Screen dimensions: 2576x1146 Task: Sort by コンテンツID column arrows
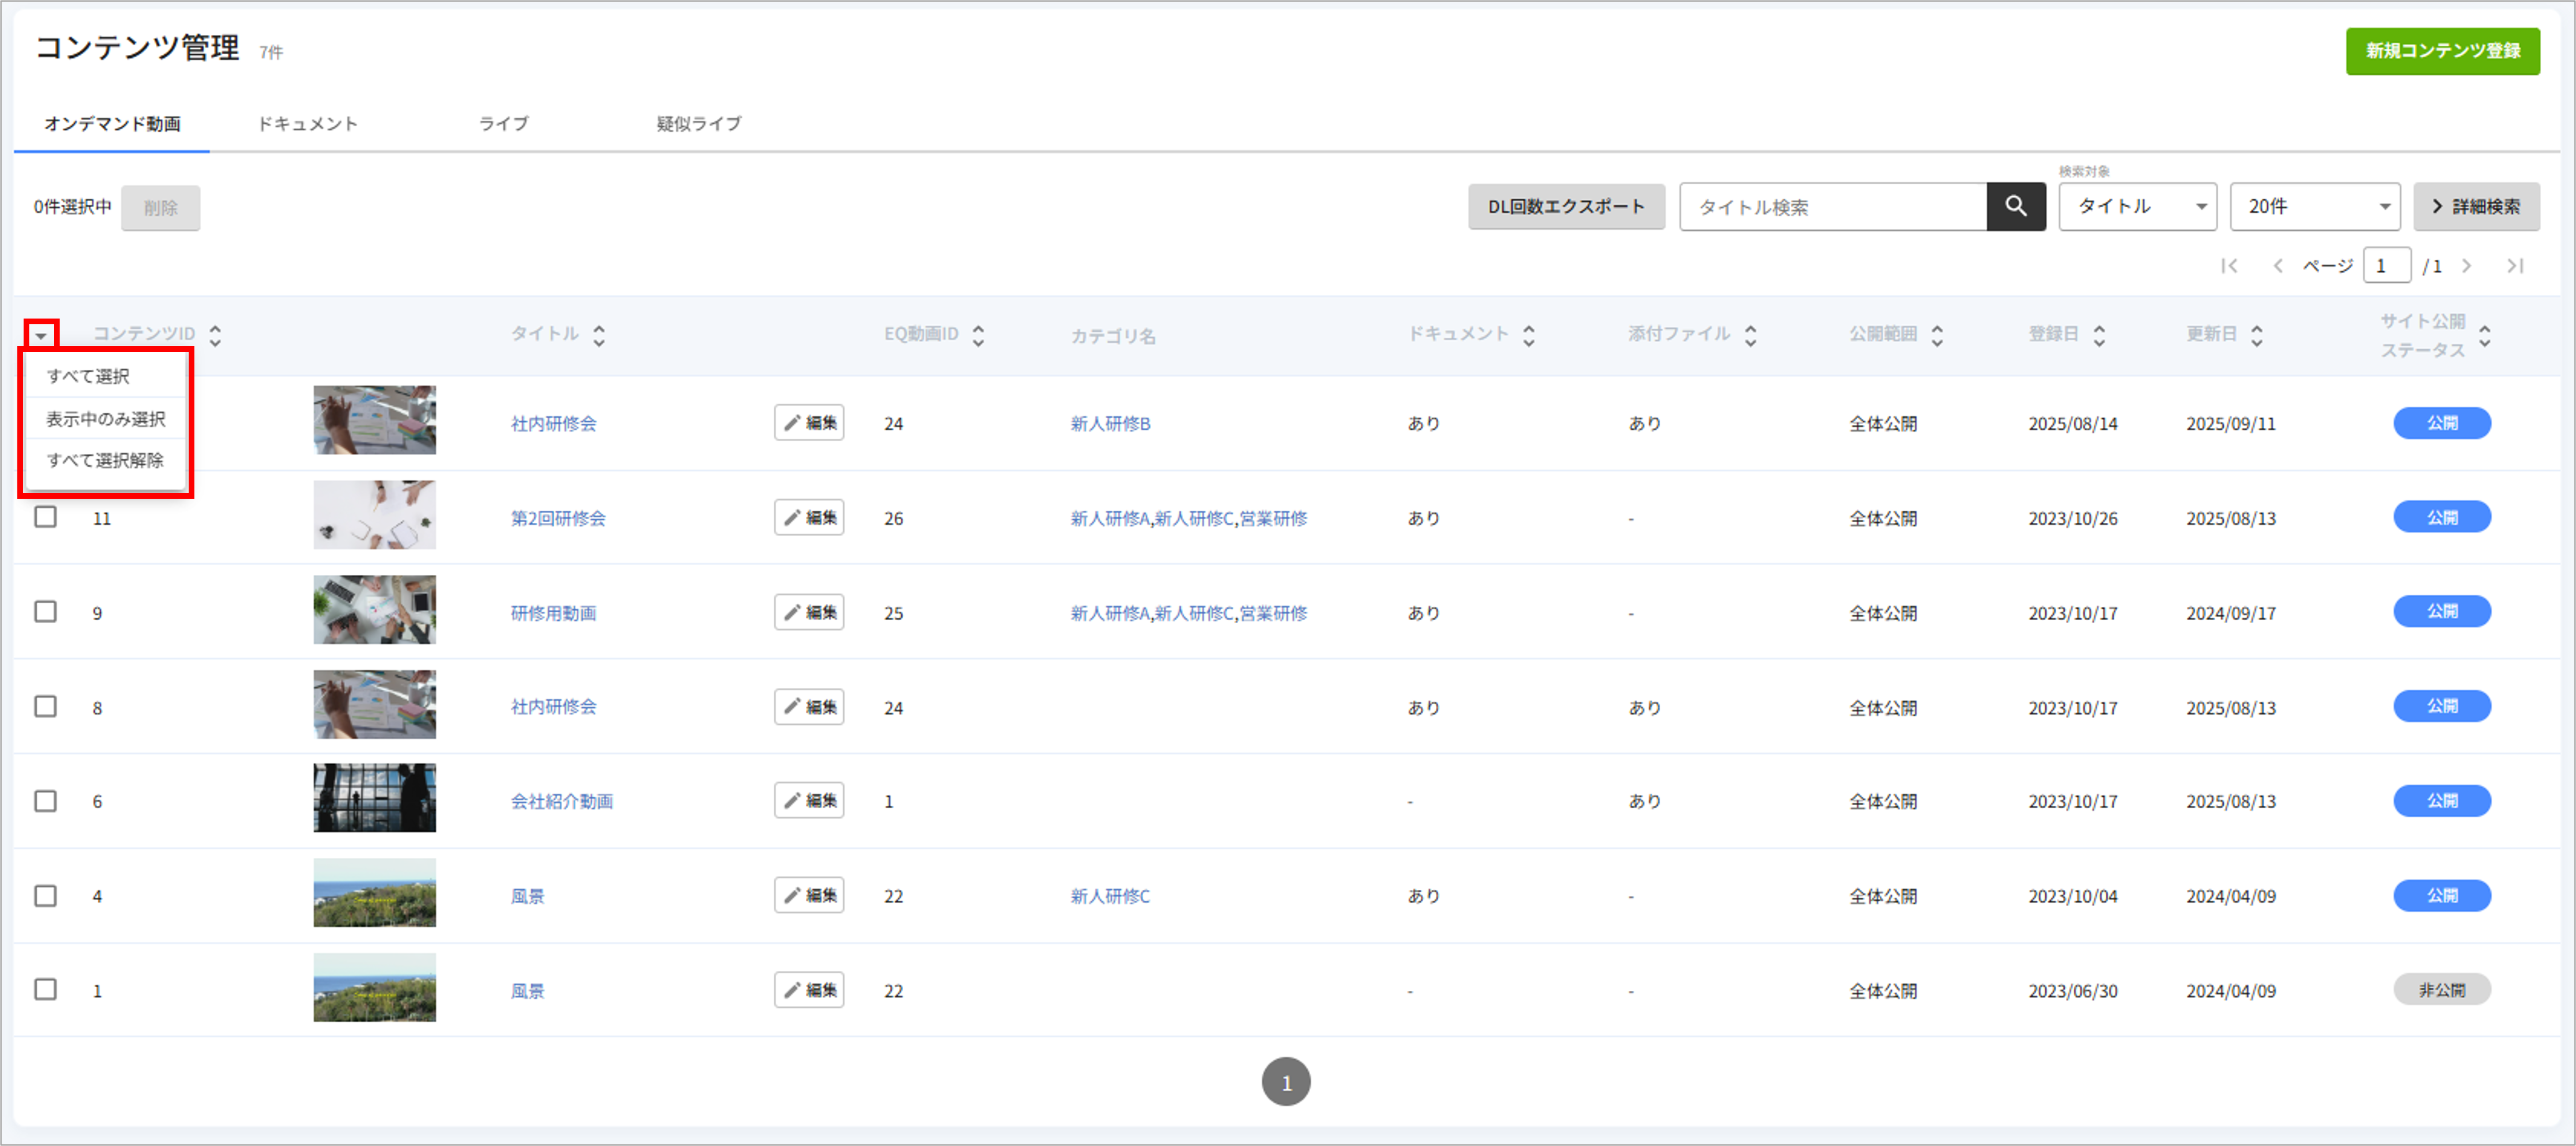click(x=215, y=335)
